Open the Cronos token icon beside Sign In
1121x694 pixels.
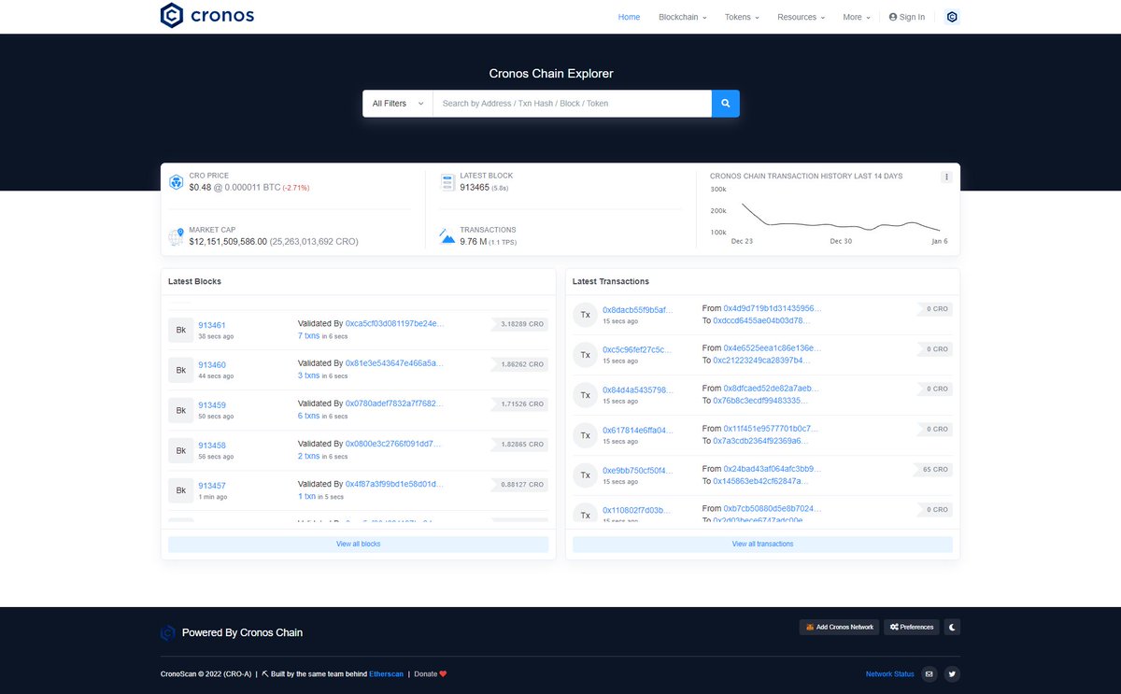[951, 17]
